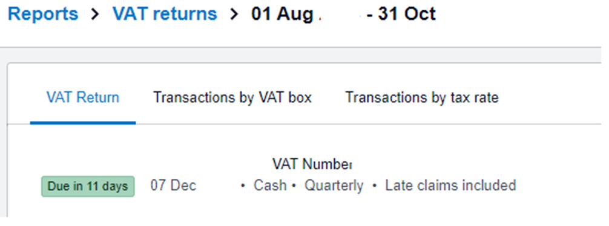Click the chevron separator after VAT returns
Image resolution: width=609 pixels, height=226 pixels.
coord(234,15)
